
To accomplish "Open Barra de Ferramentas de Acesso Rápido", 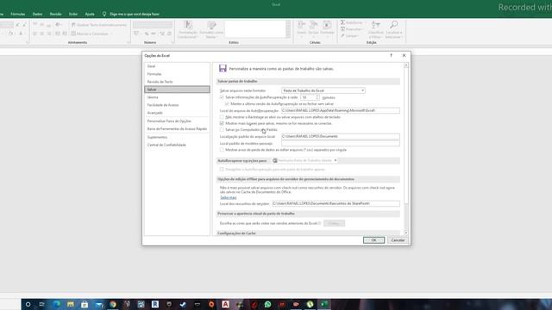I will click(x=177, y=128).
